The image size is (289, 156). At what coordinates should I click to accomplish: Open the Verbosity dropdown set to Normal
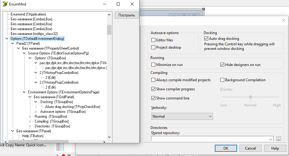182,116
